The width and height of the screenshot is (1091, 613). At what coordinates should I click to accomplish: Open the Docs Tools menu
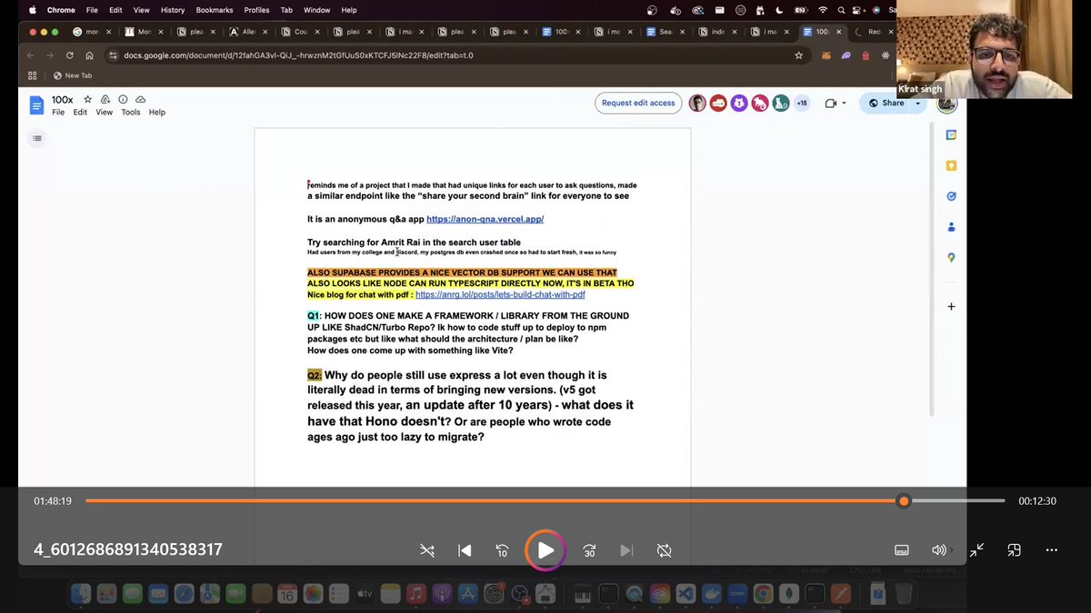(x=131, y=113)
